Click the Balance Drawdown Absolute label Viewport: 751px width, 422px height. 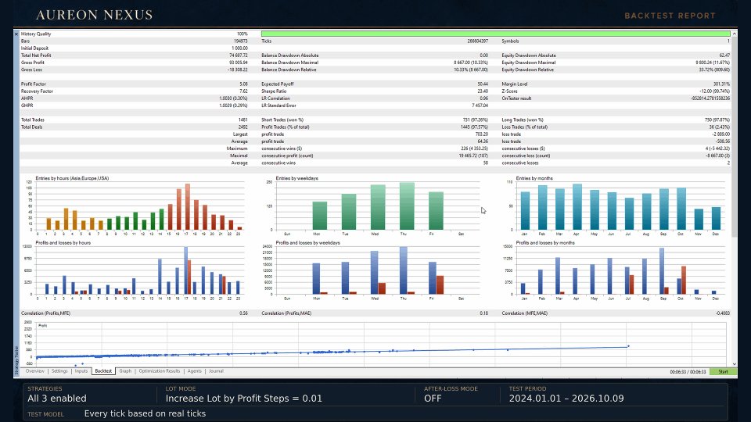(x=289, y=55)
